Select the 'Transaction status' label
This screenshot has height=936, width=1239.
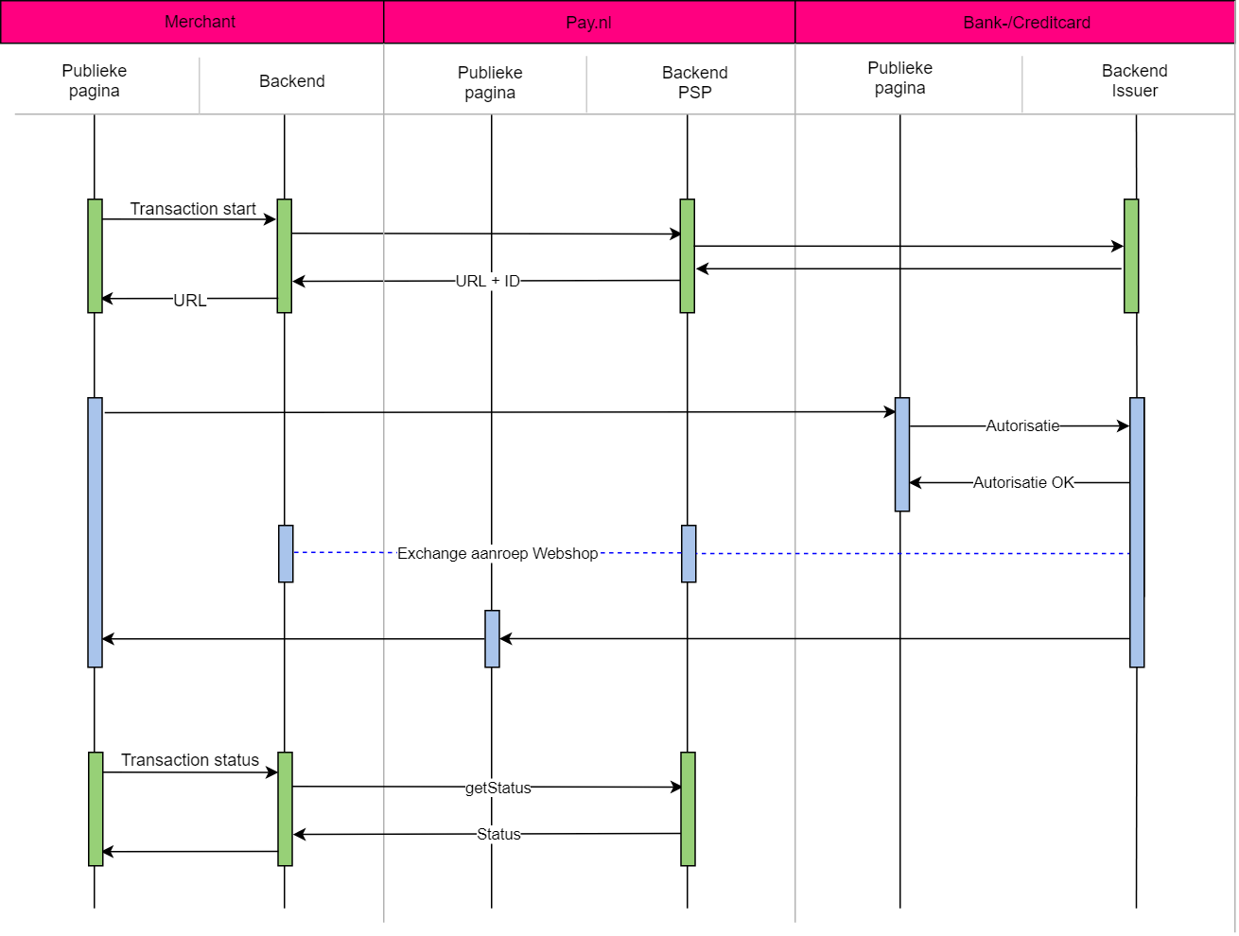pyautogui.click(x=190, y=760)
